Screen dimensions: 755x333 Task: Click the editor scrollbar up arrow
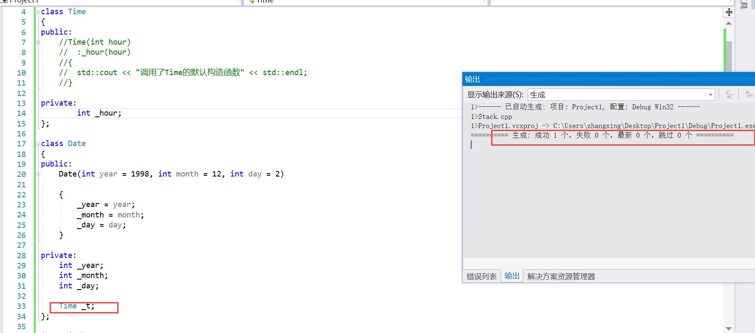[x=729, y=23]
